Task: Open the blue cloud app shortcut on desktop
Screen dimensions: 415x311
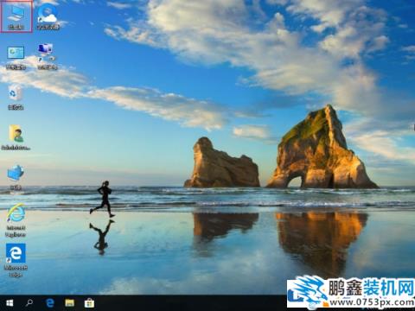Action: click(x=48, y=16)
